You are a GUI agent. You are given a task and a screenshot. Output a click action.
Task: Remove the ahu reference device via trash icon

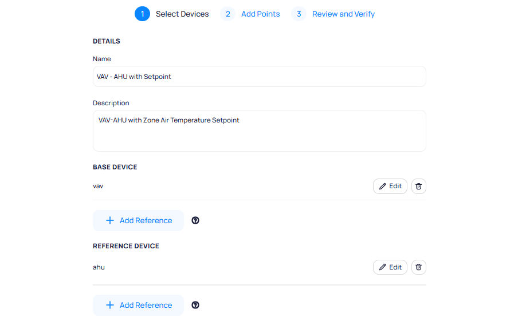click(x=419, y=267)
